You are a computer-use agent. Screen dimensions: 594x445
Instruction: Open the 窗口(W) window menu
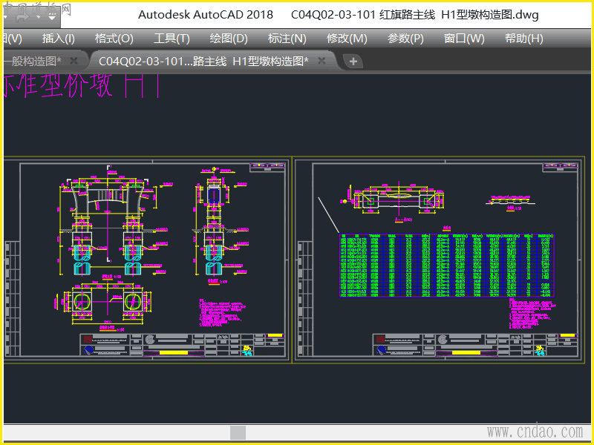pyautogui.click(x=464, y=39)
